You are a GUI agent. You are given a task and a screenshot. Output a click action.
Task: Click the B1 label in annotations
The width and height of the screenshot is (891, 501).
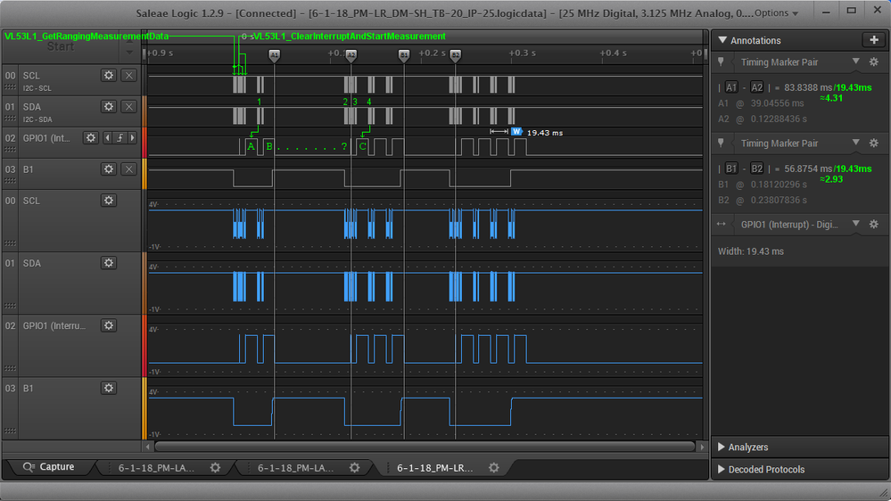731,168
